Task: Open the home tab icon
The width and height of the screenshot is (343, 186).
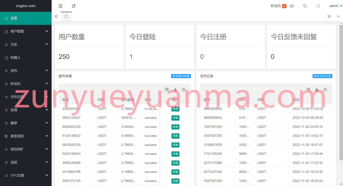Action: [66, 16]
